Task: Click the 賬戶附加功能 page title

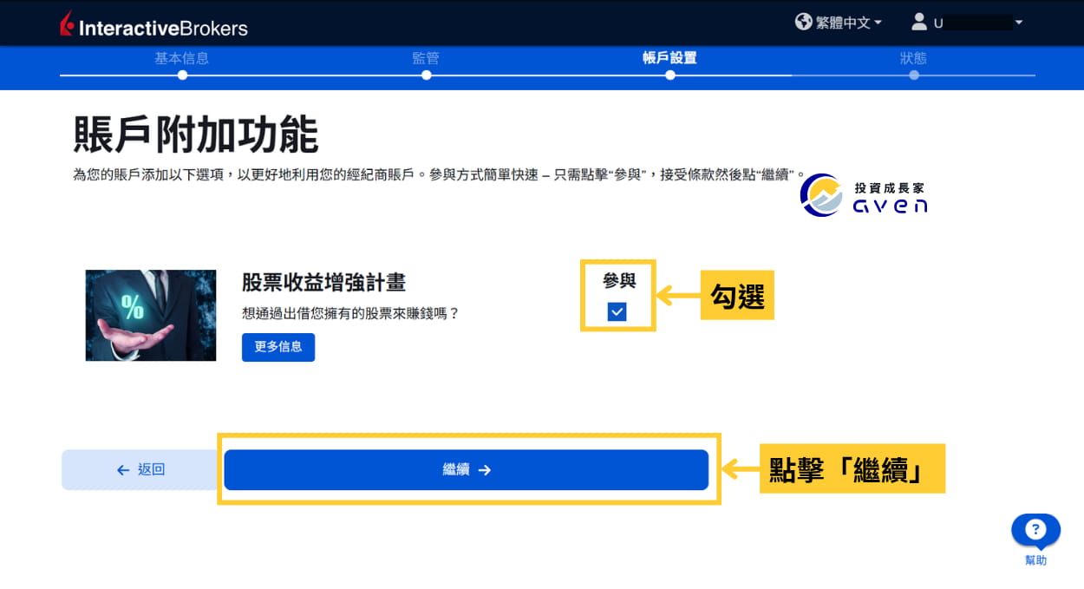Action: [x=196, y=134]
